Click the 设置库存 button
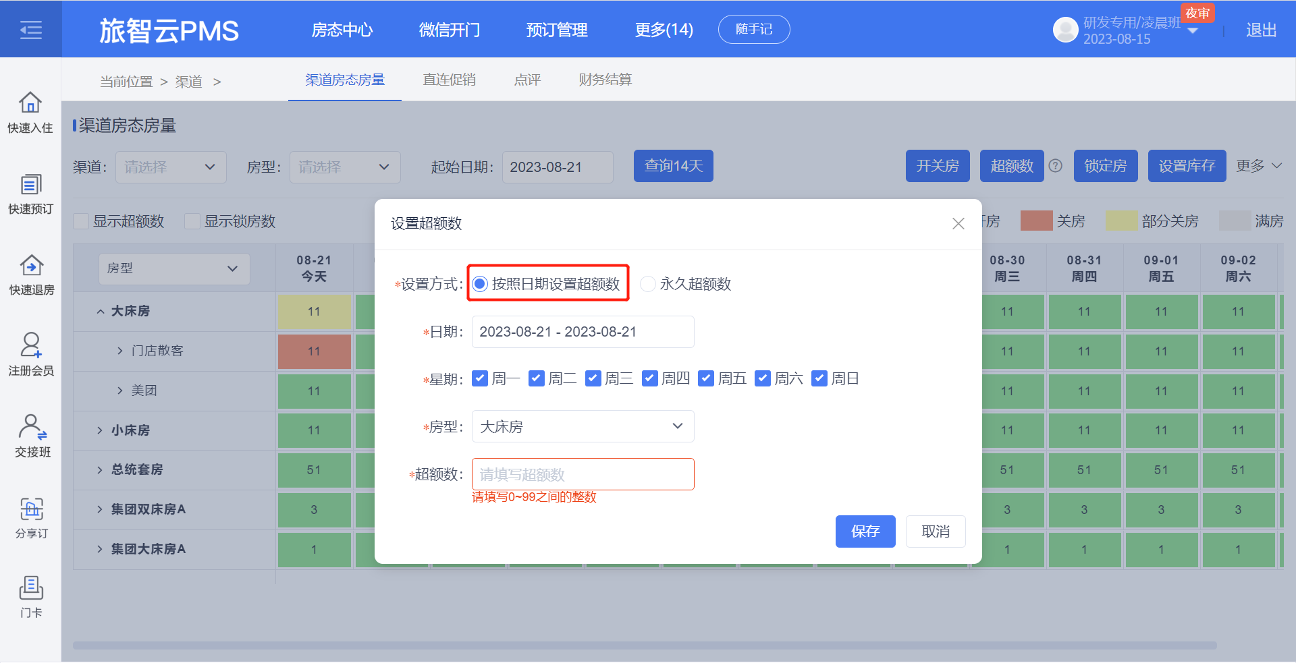The image size is (1296, 663). click(x=1187, y=166)
